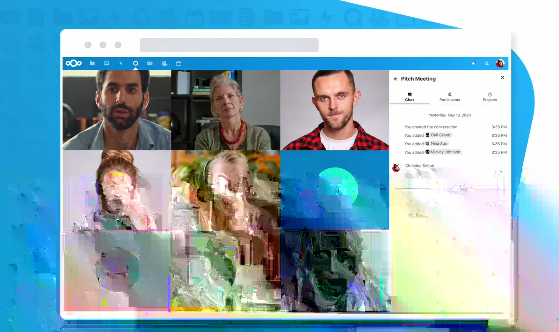The width and height of the screenshot is (559, 332).
Task: Select the woman with hair bun video
Action: pyautogui.click(x=117, y=190)
